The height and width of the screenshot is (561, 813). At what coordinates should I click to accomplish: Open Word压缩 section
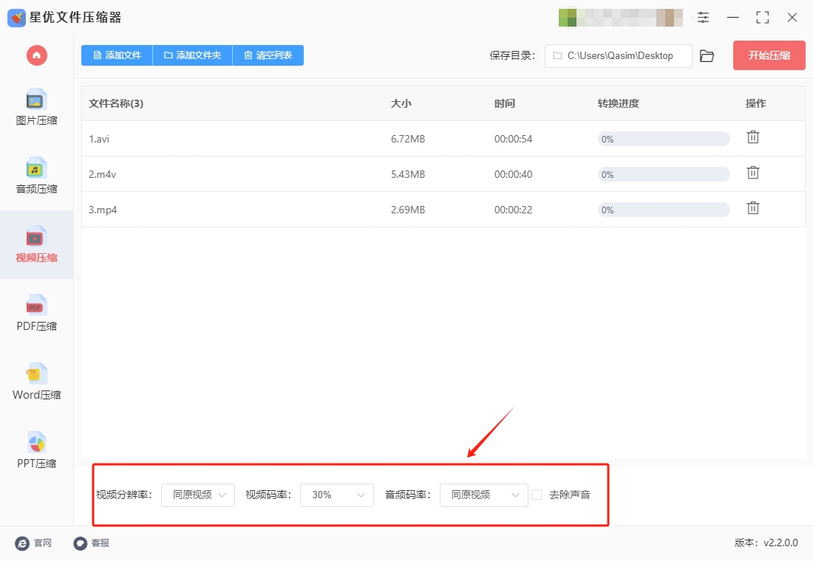(x=36, y=382)
